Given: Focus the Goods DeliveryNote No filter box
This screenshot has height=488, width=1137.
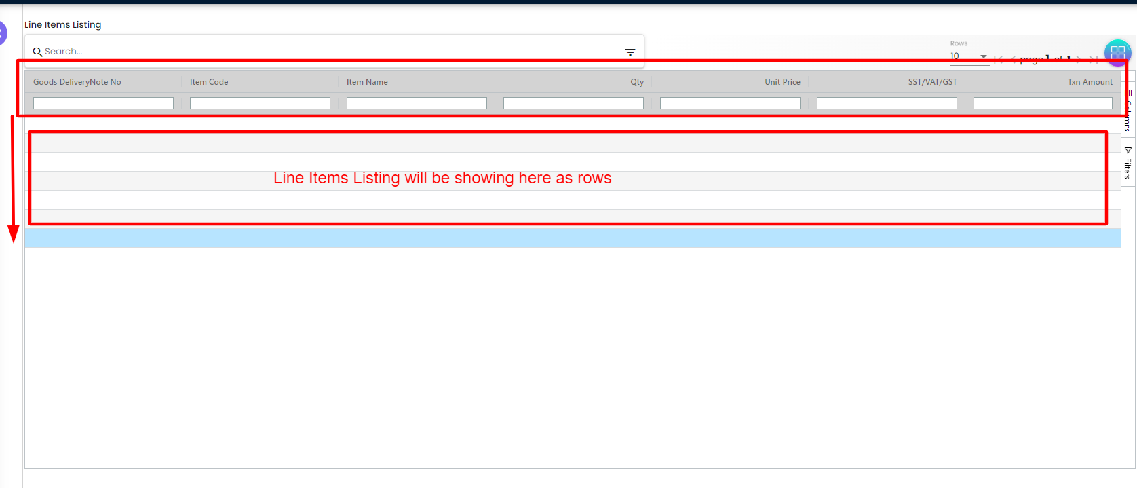Looking at the screenshot, I should pos(103,103).
